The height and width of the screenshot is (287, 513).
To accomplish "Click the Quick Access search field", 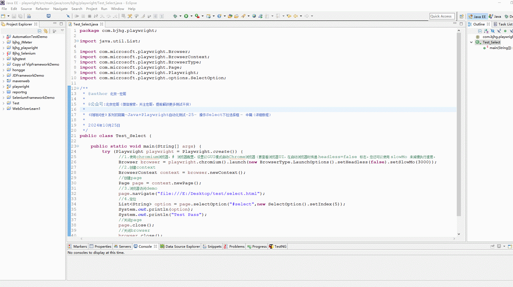I will [442, 16].
